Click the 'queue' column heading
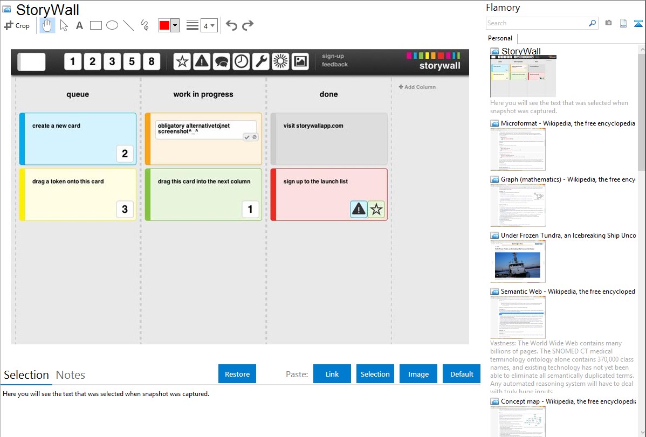This screenshot has height=437, width=646. [x=78, y=94]
